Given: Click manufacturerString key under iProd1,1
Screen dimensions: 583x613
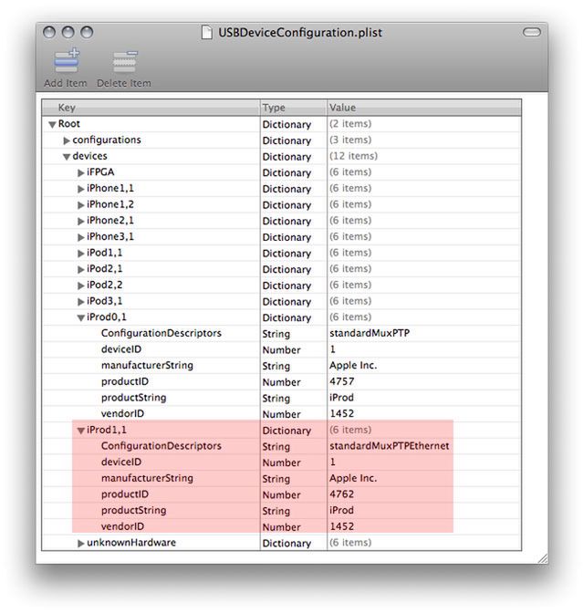Looking at the screenshot, I should (147, 478).
